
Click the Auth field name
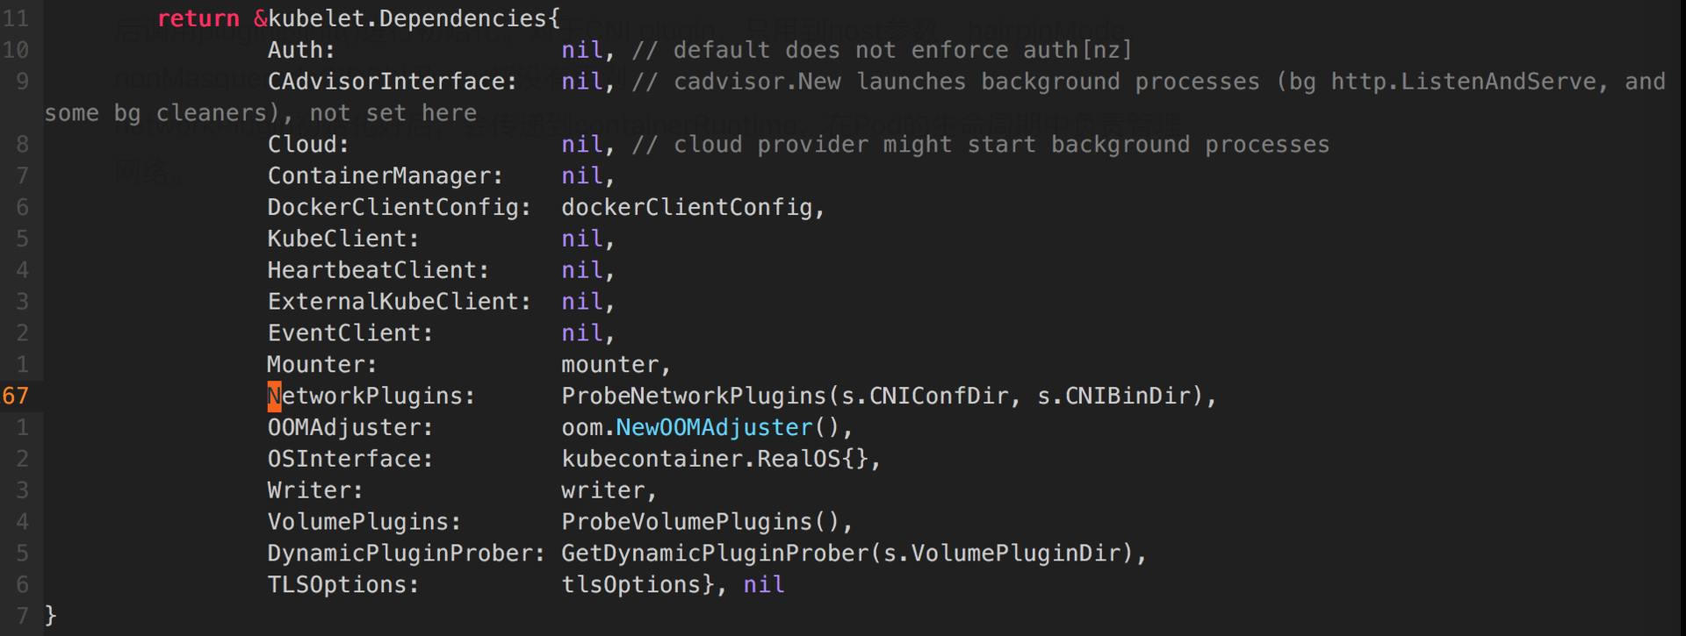pyautogui.click(x=300, y=50)
